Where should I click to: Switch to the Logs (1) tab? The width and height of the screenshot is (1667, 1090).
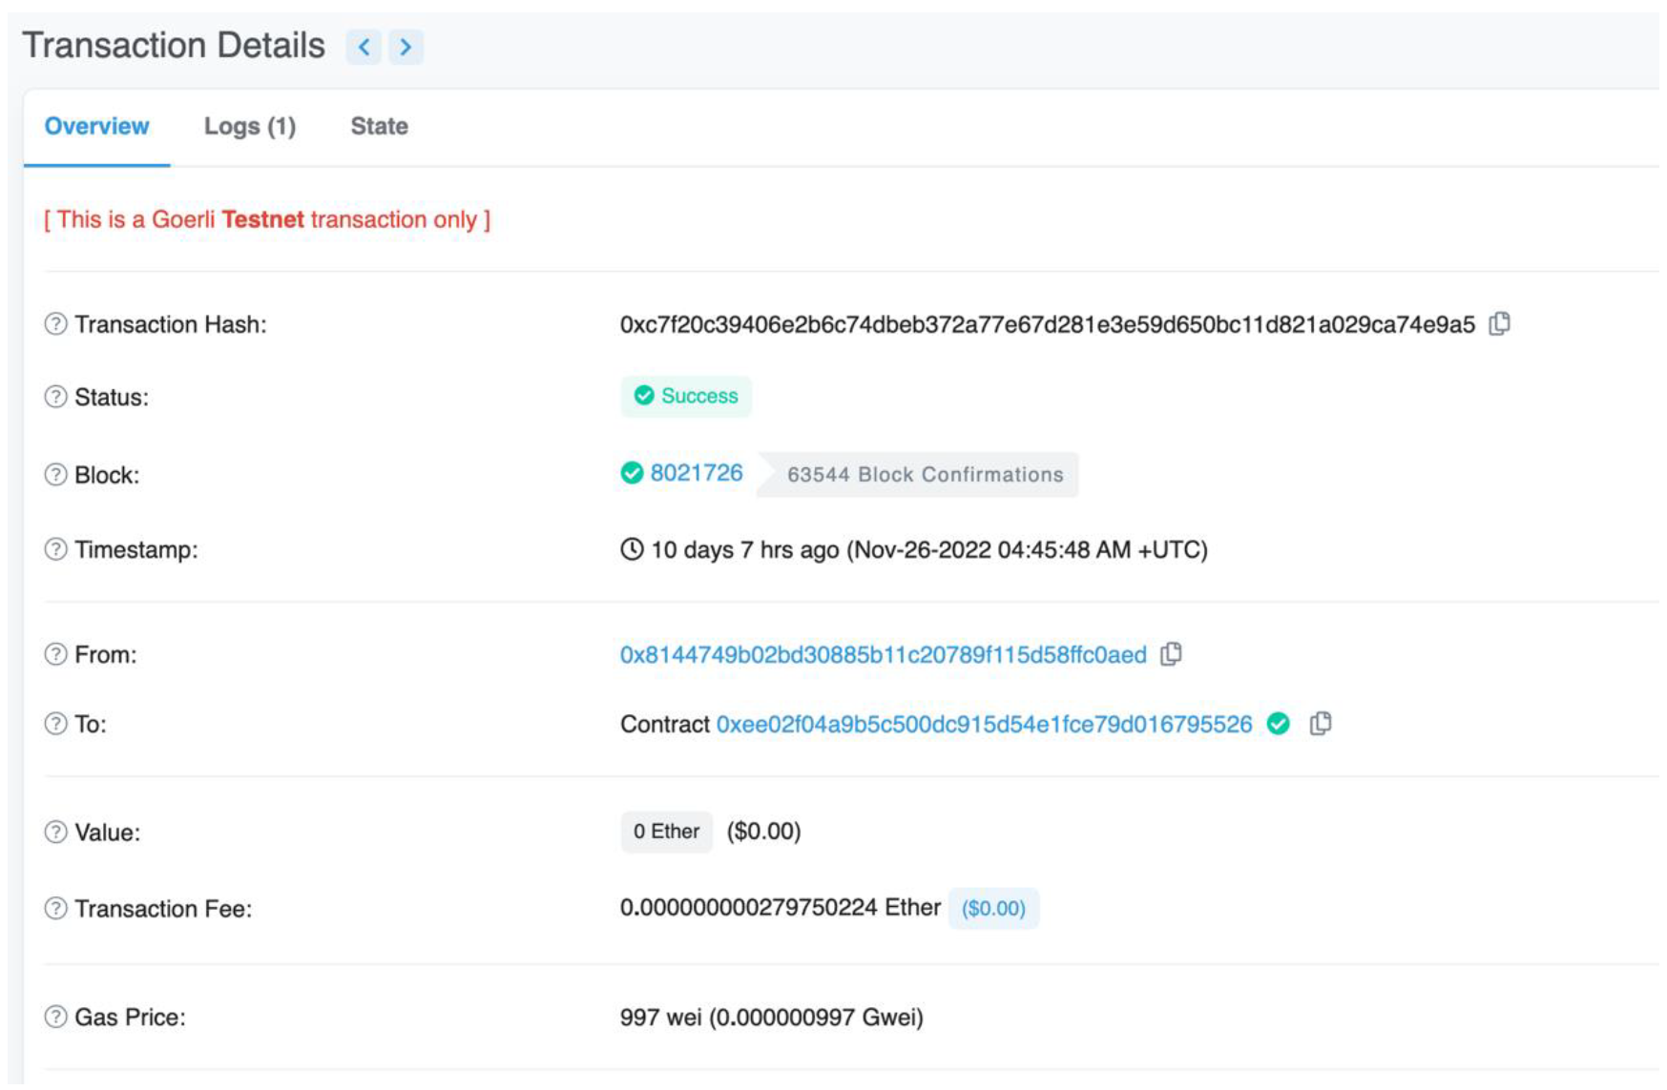tap(250, 126)
